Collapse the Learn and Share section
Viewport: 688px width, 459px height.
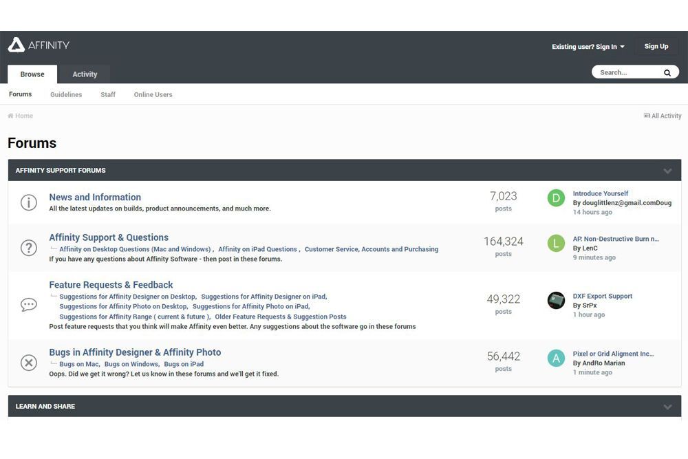(x=667, y=407)
